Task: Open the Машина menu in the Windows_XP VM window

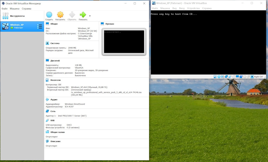Action: click(x=165, y=8)
